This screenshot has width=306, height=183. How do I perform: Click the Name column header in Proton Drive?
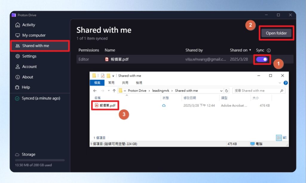[110, 50]
